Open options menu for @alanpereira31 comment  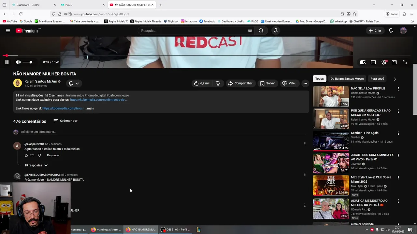(x=305, y=144)
